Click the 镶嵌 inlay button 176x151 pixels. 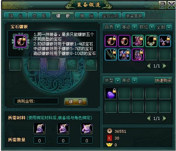[76, 102]
